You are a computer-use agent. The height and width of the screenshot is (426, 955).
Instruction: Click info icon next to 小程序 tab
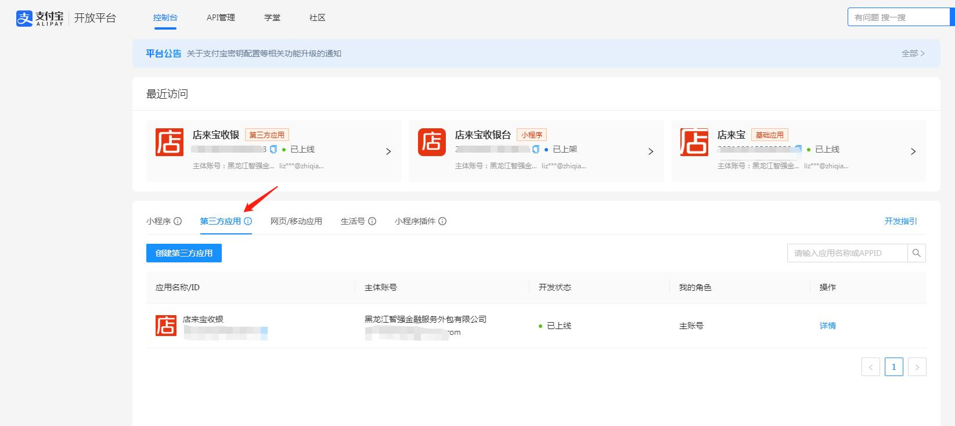click(x=178, y=221)
